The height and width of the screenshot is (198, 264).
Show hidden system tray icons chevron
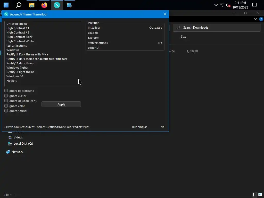coord(216,5)
